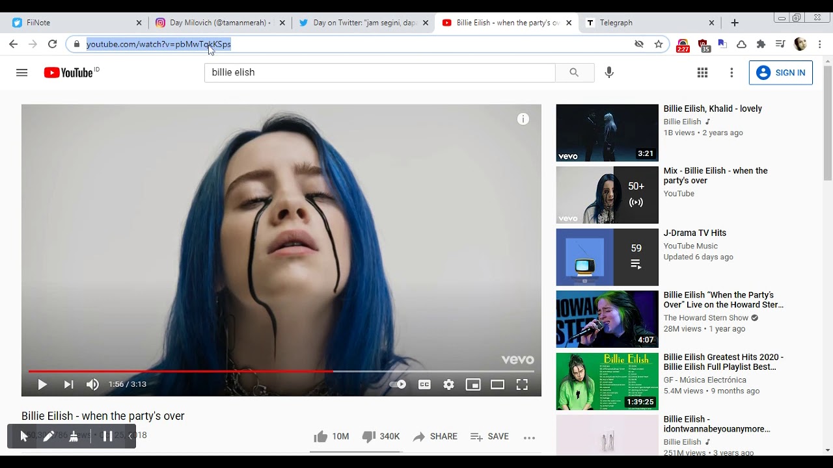The width and height of the screenshot is (833, 468).
Task: Open the extension showing 35 badge
Action: [x=703, y=45]
